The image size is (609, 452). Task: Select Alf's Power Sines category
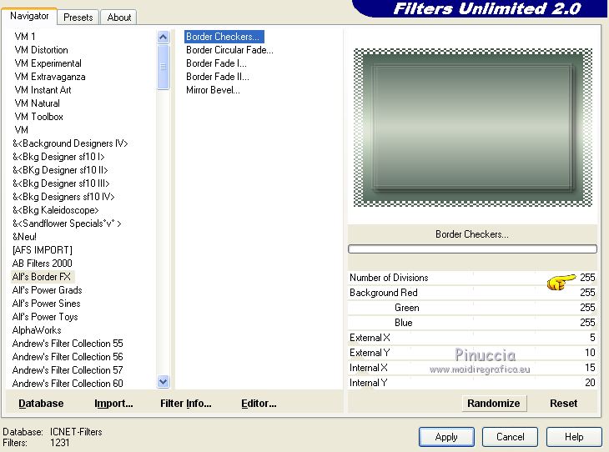(x=46, y=304)
